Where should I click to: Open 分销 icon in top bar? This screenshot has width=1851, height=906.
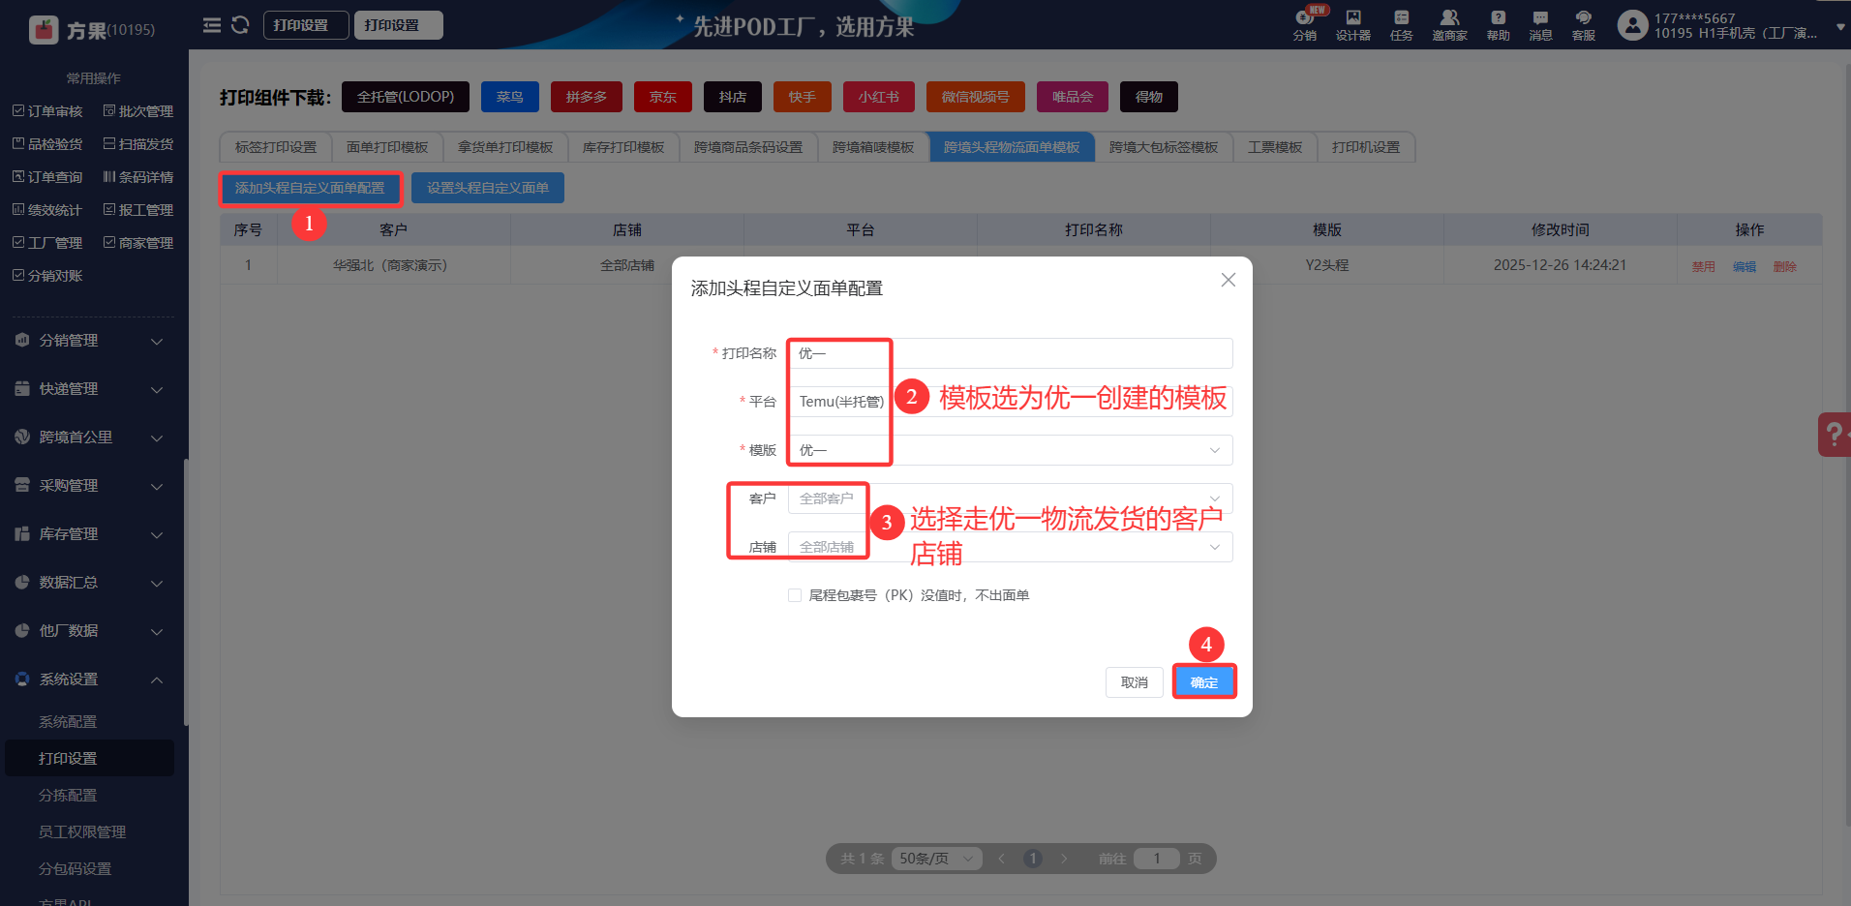pos(1305,25)
